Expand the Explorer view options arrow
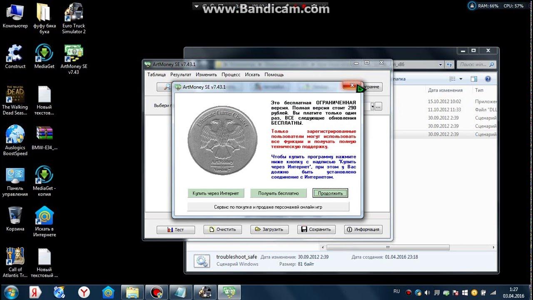Viewport: 533px width, 300px height. pyautogui.click(x=461, y=79)
